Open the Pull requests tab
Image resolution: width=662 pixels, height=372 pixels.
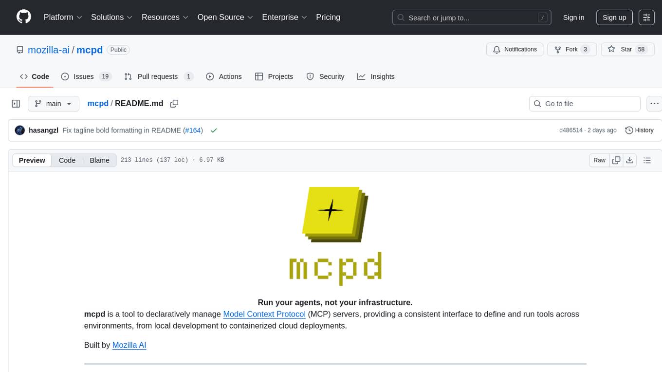tap(159, 76)
